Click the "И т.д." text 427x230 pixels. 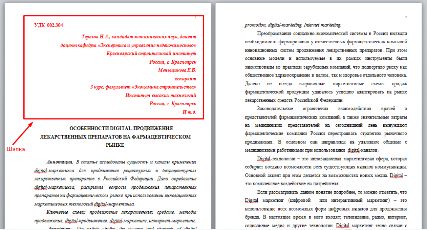click(189, 112)
